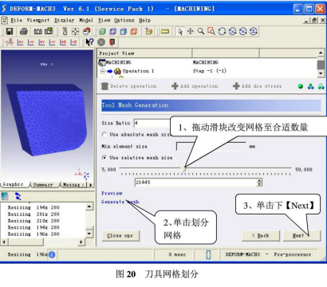The width and height of the screenshot is (327, 287).
Task: Click the gray stop circle icon
Action: point(101,42)
